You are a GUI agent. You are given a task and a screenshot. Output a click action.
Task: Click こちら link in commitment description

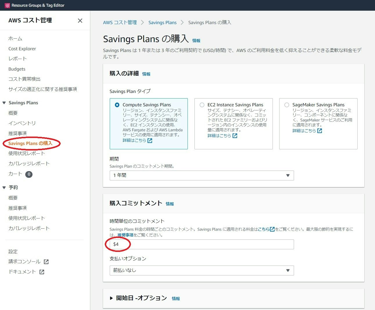tap(264, 229)
